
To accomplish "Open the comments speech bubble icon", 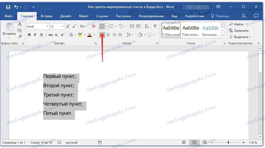I will 256,16.
